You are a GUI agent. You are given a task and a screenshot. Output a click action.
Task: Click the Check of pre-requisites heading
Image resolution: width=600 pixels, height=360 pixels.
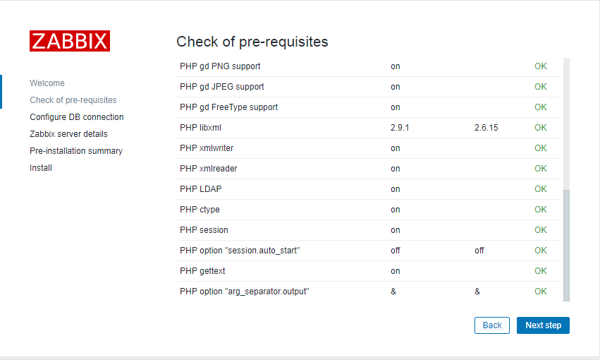252,42
